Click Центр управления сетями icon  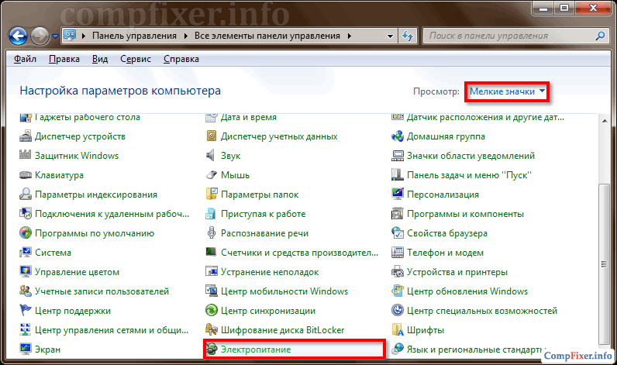pyautogui.click(x=26, y=329)
